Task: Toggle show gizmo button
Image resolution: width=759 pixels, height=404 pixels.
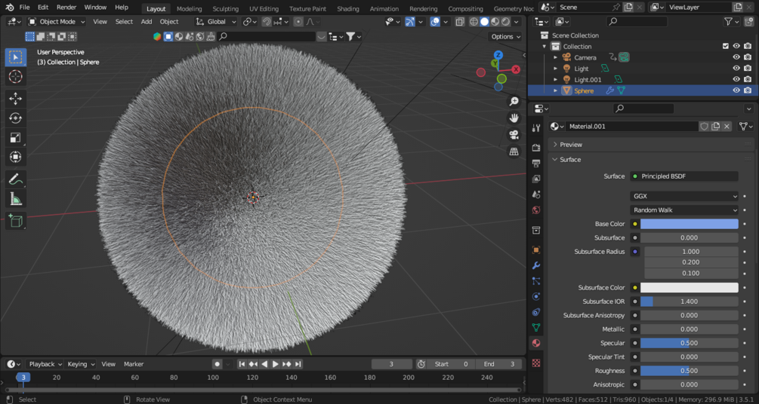Action: (410, 22)
